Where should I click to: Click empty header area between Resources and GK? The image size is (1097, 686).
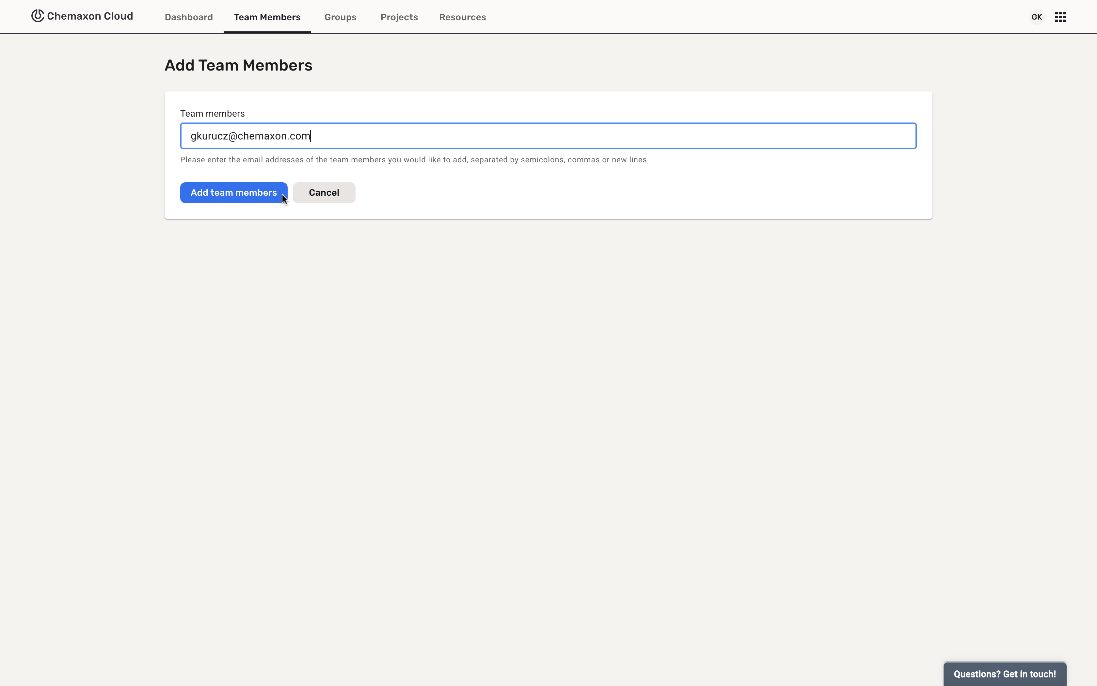pyautogui.click(x=748, y=17)
